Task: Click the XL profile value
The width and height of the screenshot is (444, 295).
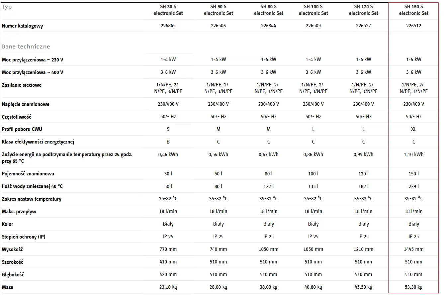Action: (x=413, y=129)
